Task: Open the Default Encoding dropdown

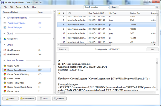Action: (x=97, y=7)
